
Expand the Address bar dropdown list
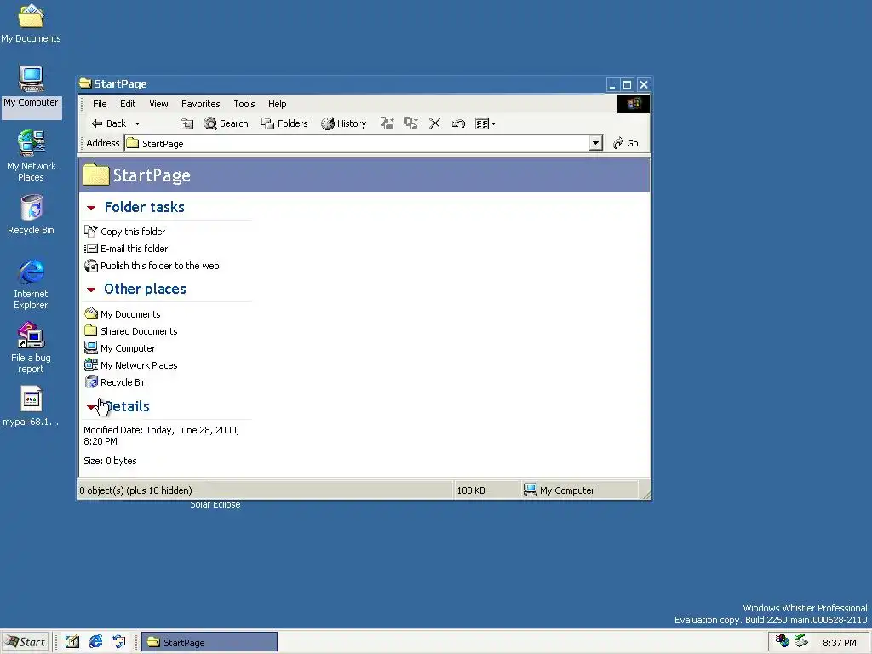pyautogui.click(x=595, y=143)
